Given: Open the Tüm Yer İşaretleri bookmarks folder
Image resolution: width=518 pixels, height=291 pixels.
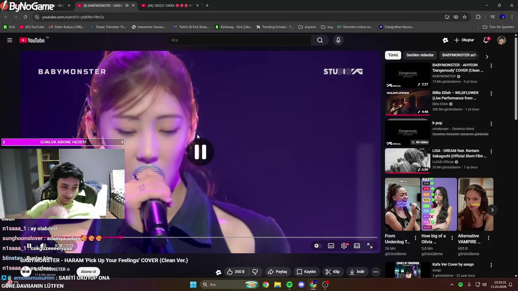Looking at the screenshot, I should pos(498,27).
